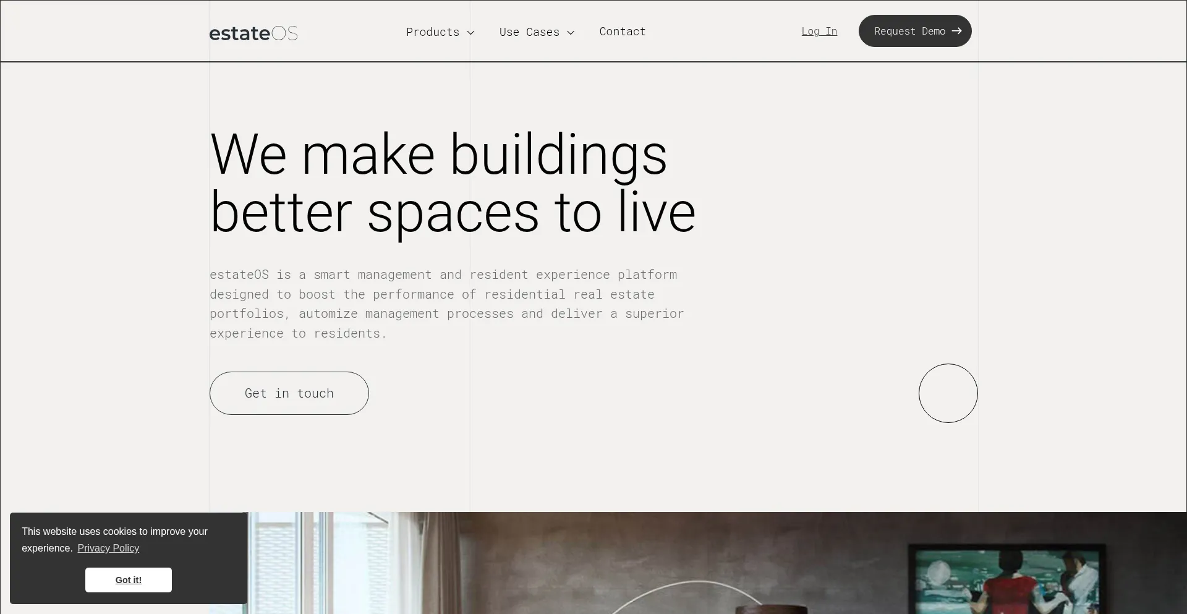Click the estateOS description paragraph

coord(447,304)
